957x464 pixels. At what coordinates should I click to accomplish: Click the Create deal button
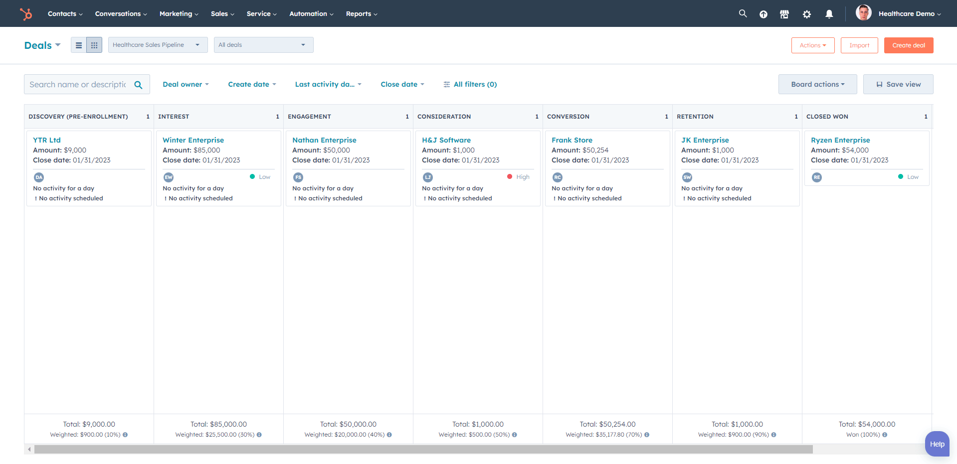point(909,45)
